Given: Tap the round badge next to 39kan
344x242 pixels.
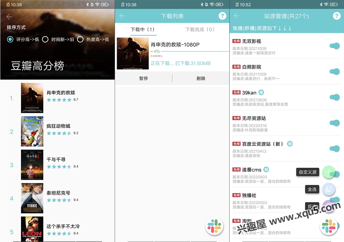Looking at the screenshot, I should (261, 92).
